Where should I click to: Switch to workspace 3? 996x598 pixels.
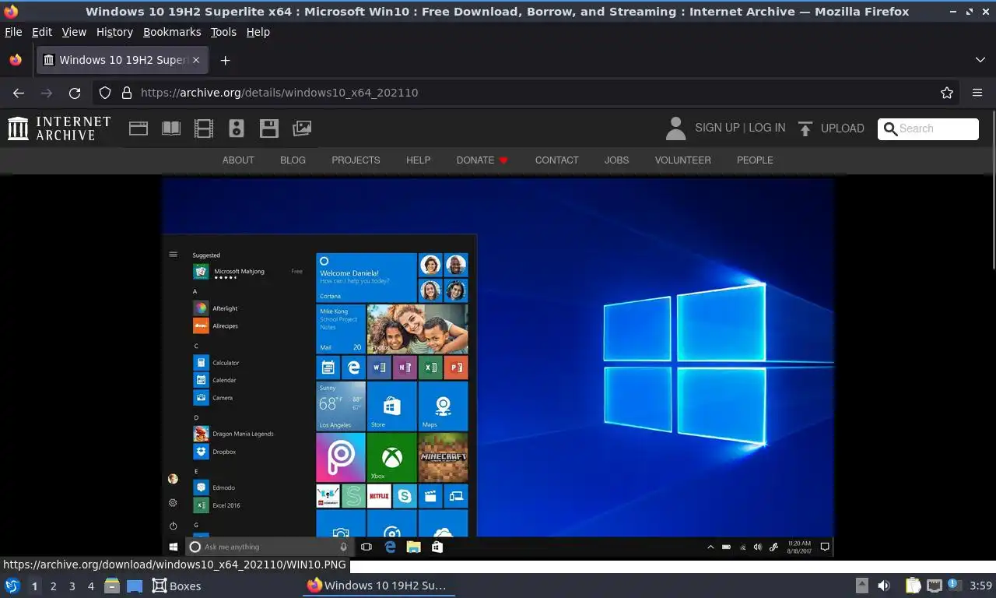click(72, 586)
